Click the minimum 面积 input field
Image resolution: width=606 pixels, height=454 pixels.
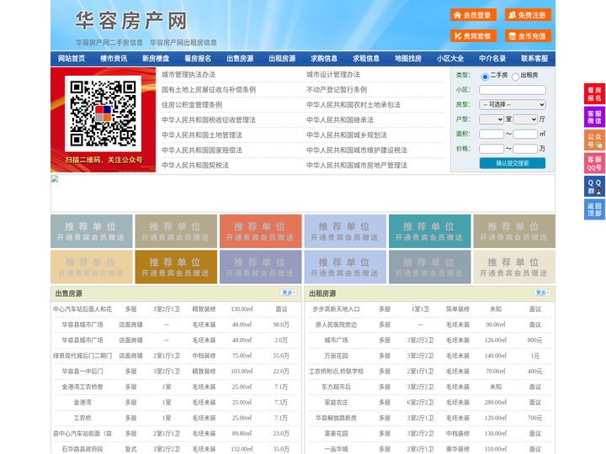(x=492, y=134)
